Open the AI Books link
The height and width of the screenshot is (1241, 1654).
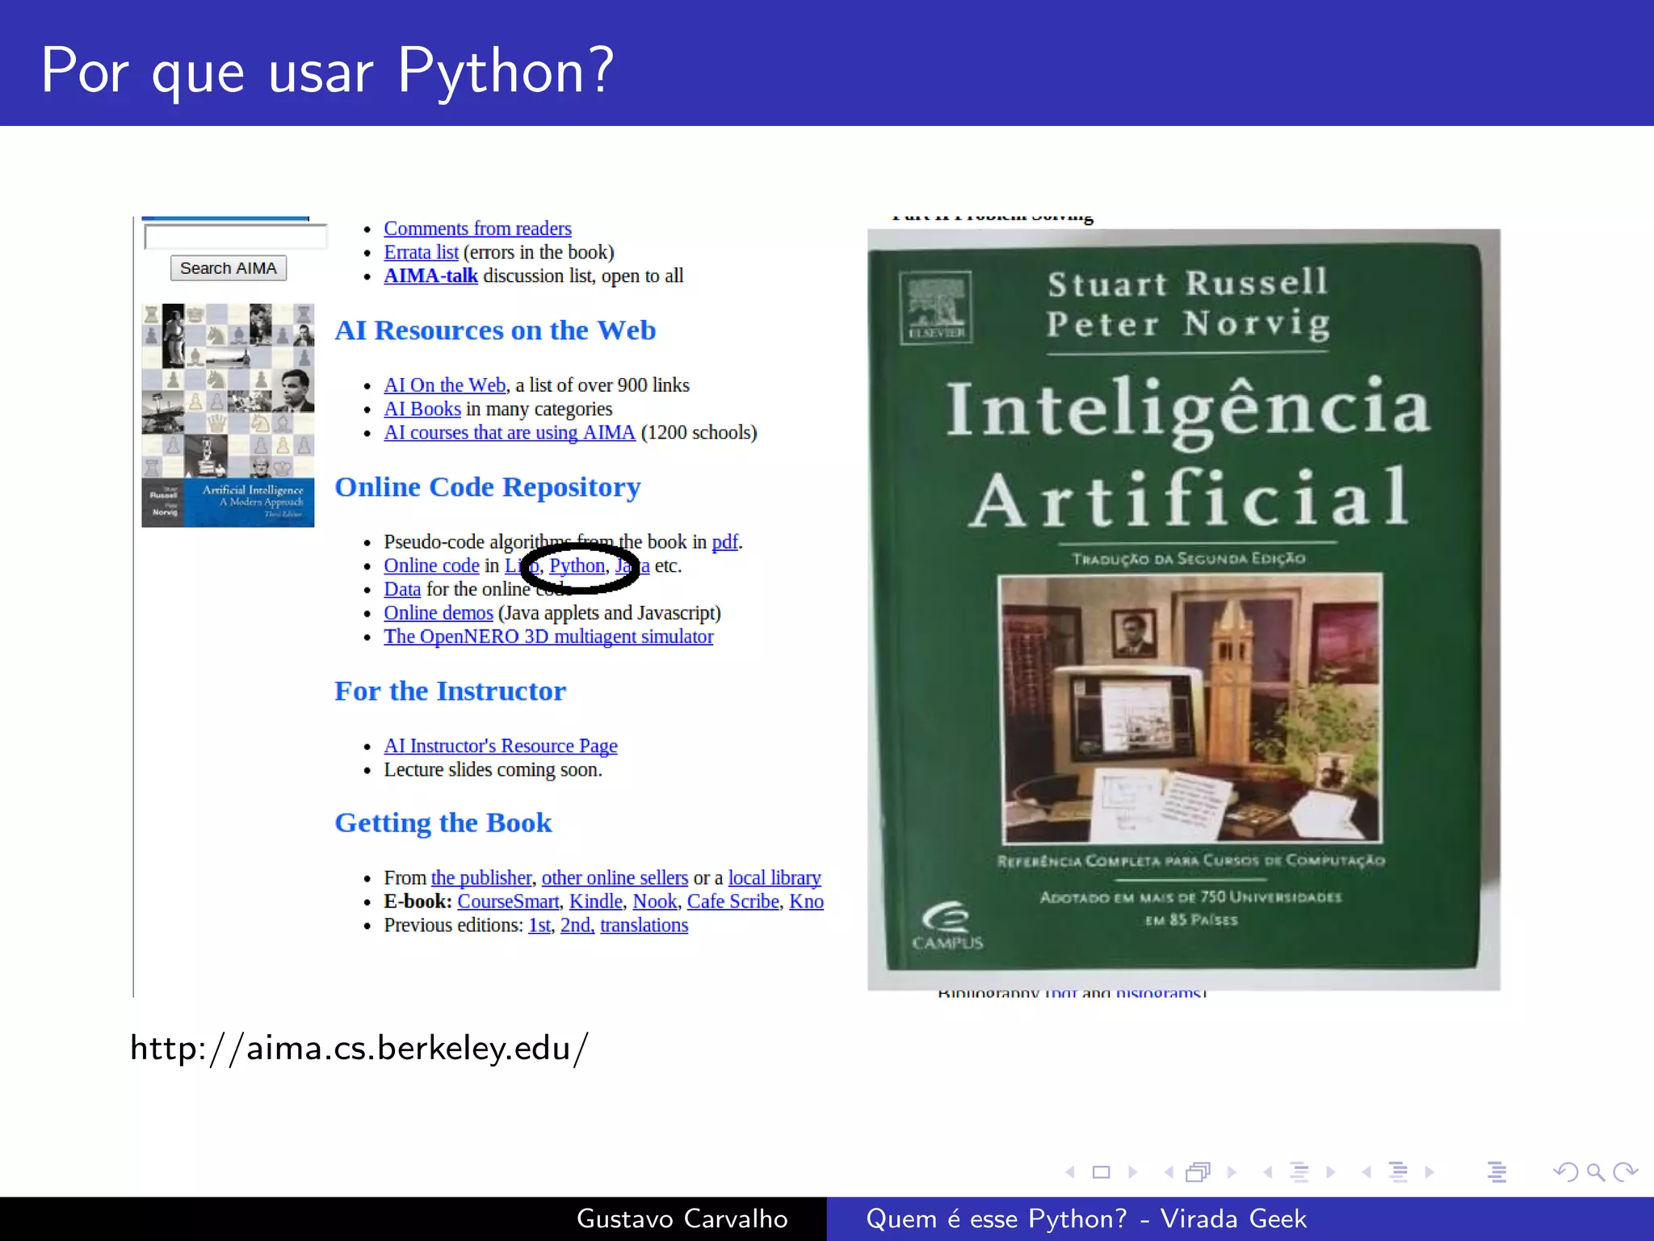tap(422, 409)
